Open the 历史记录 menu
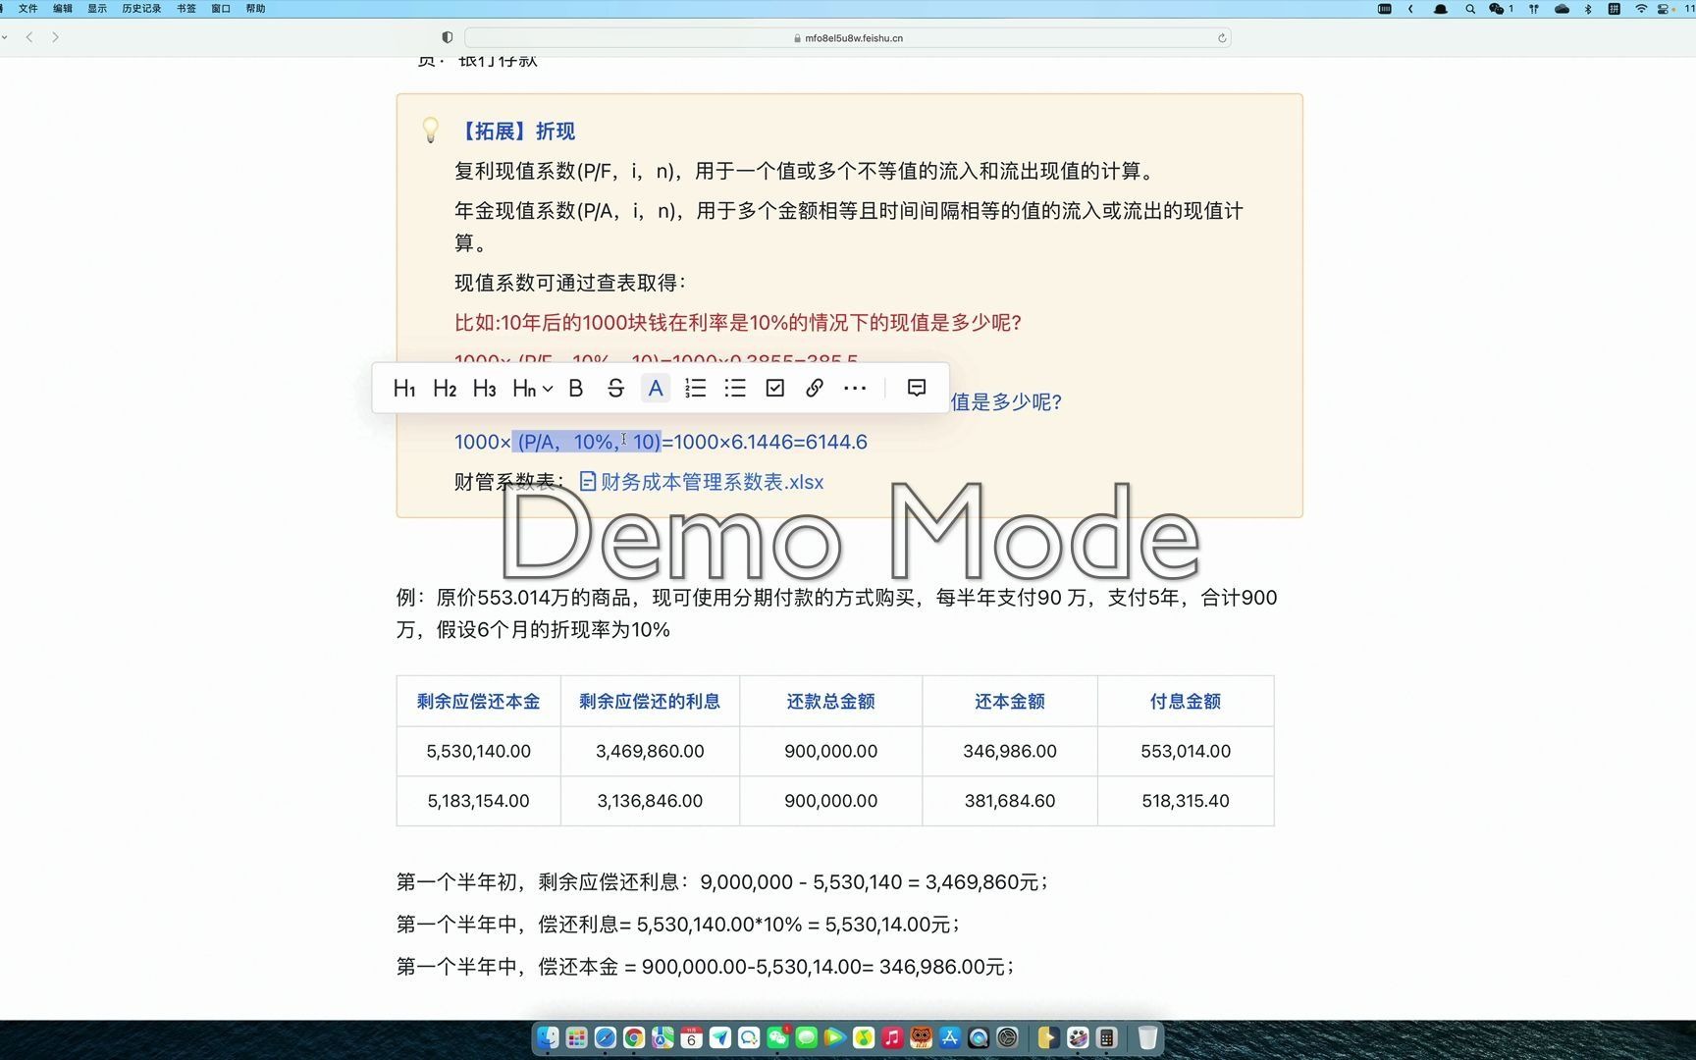The width and height of the screenshot is (1696, 1060). click(x=141, y=8)
